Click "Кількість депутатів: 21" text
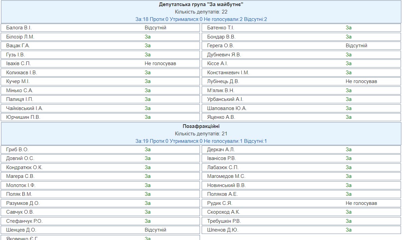Screen dimensions: 402x240 201,134
